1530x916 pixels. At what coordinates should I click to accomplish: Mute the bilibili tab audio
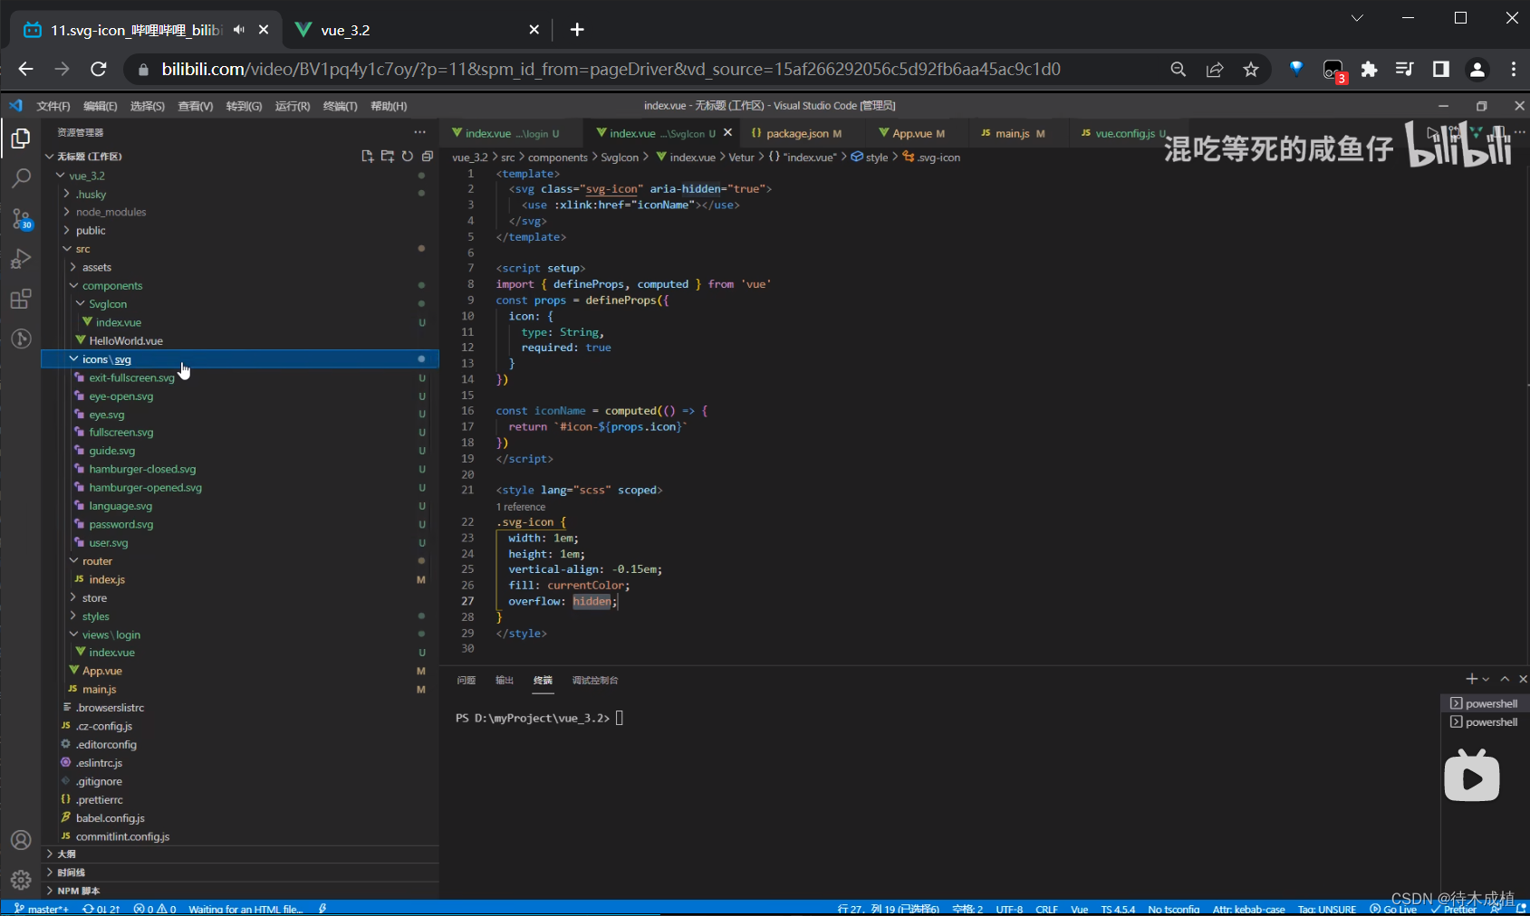tap(239, 30)
